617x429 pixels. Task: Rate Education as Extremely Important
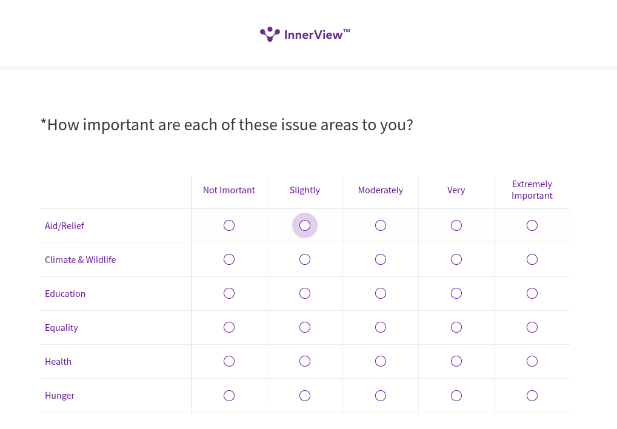point(532,293)
